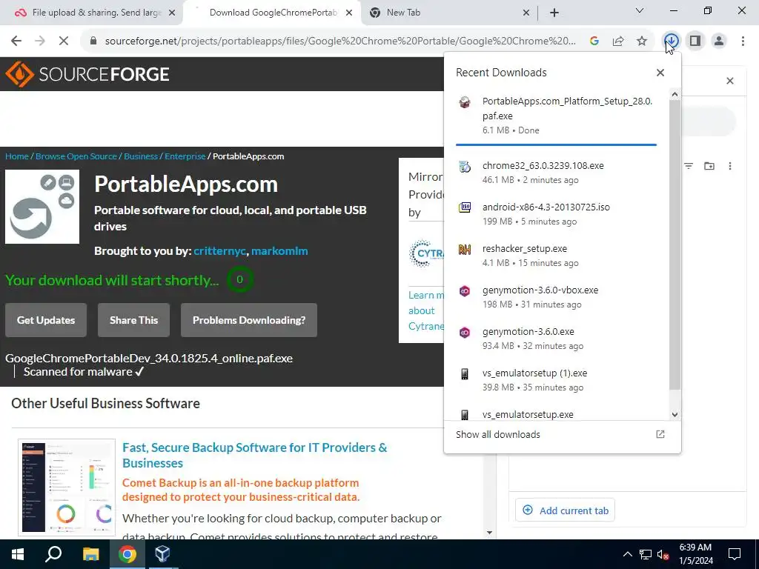
Task: Click the Comet Backup screenshot thumbnail
Action: (67, 488)
